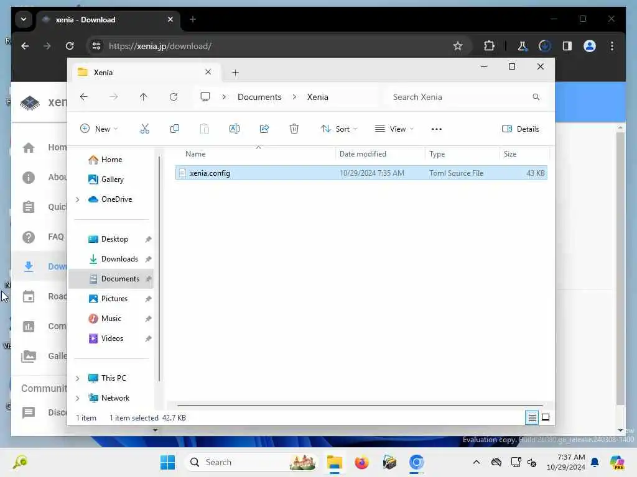This screenshot has width=637, height=477.
Task: Click Documents in the breadcrumb path
Action: tap(259, 97)
